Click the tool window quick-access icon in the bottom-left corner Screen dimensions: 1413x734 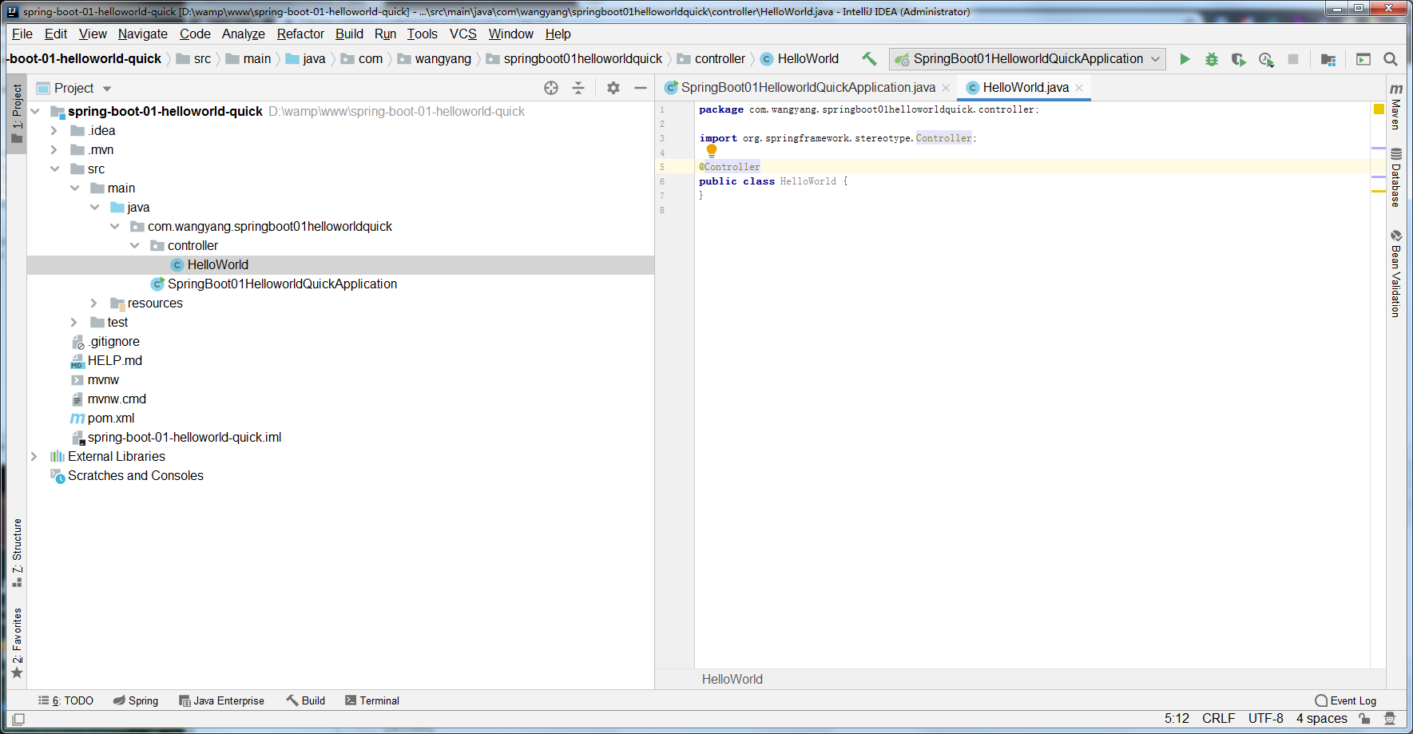(18, 719)
